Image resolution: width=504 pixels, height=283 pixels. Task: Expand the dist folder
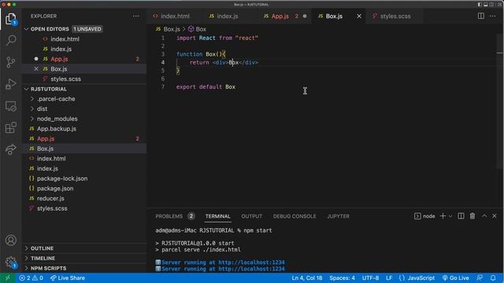pos(84,108)
